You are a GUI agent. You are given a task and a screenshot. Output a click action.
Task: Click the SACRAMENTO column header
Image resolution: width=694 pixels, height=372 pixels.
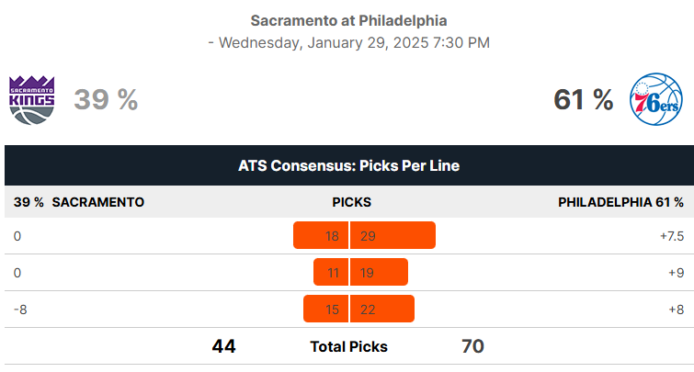coord(97,202)
